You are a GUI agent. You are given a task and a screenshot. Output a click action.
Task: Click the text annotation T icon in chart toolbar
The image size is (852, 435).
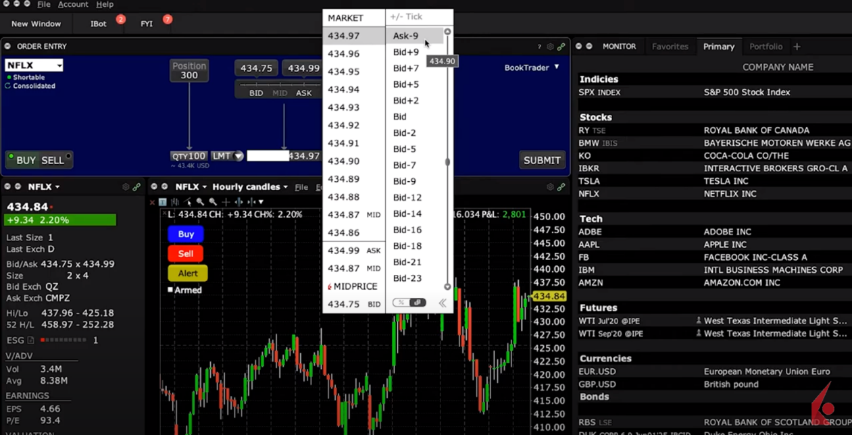point(163,202)
